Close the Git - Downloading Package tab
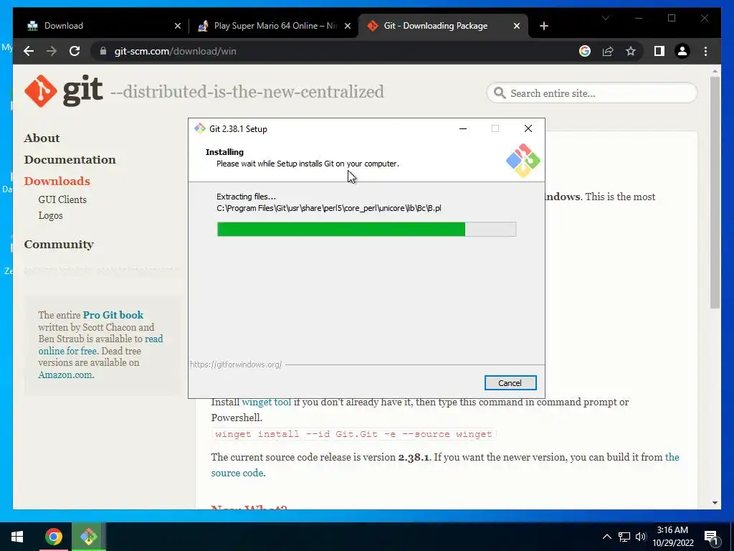 516,27
